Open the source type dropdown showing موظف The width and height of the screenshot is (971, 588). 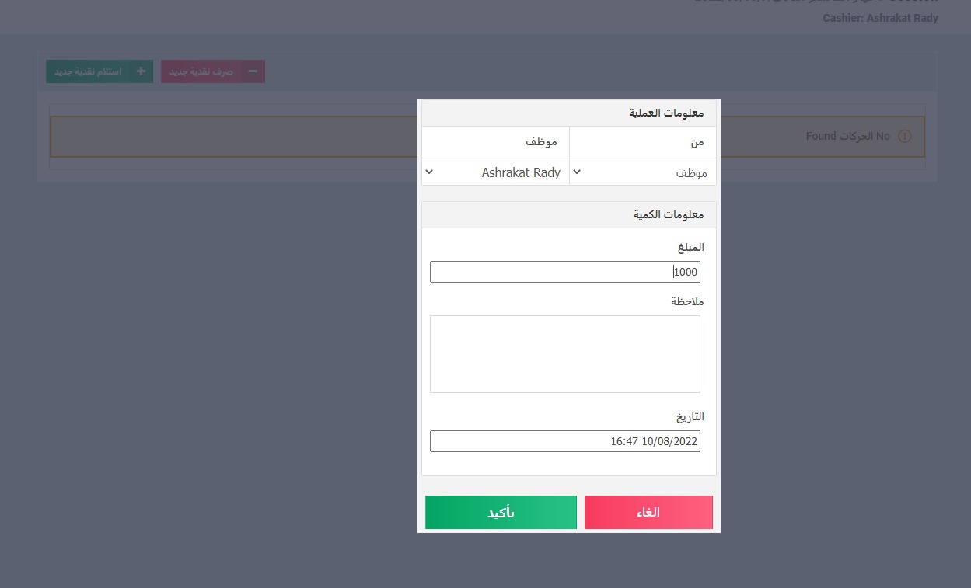[643, 172]
